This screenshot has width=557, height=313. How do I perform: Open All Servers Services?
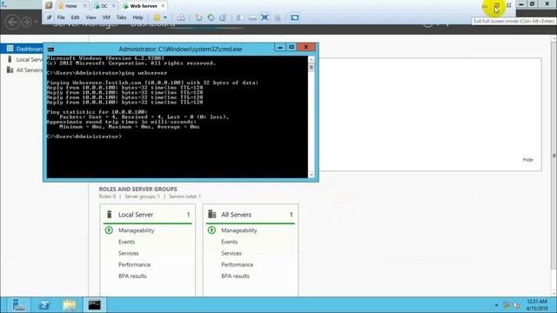pos(232,253)
